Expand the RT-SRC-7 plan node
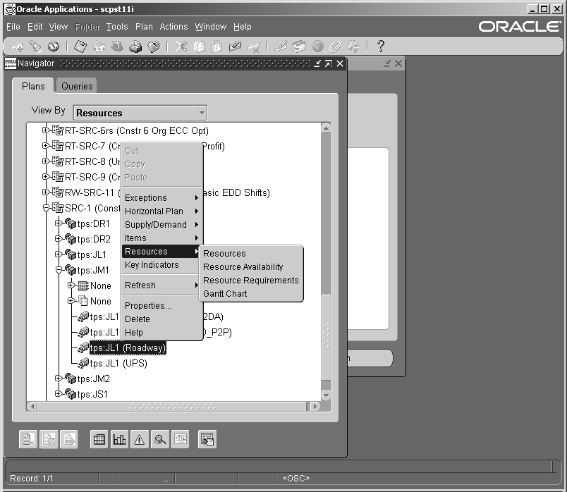The image size is (567, 492). pyautogui.click(x=45, y=146)
